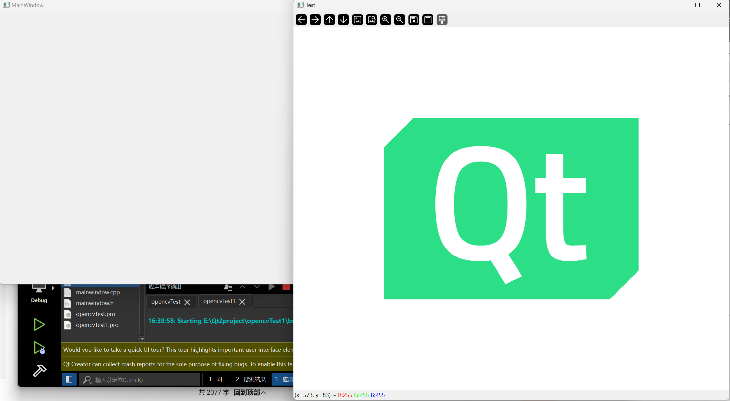Run project with green play button

[x=39, y=324]
